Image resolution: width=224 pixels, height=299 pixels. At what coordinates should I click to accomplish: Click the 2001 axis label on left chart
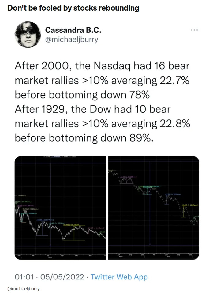tap(50, 257)
